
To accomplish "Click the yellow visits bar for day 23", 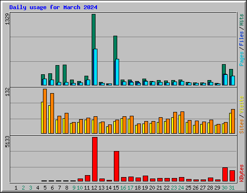I will [x=172, y=125].
